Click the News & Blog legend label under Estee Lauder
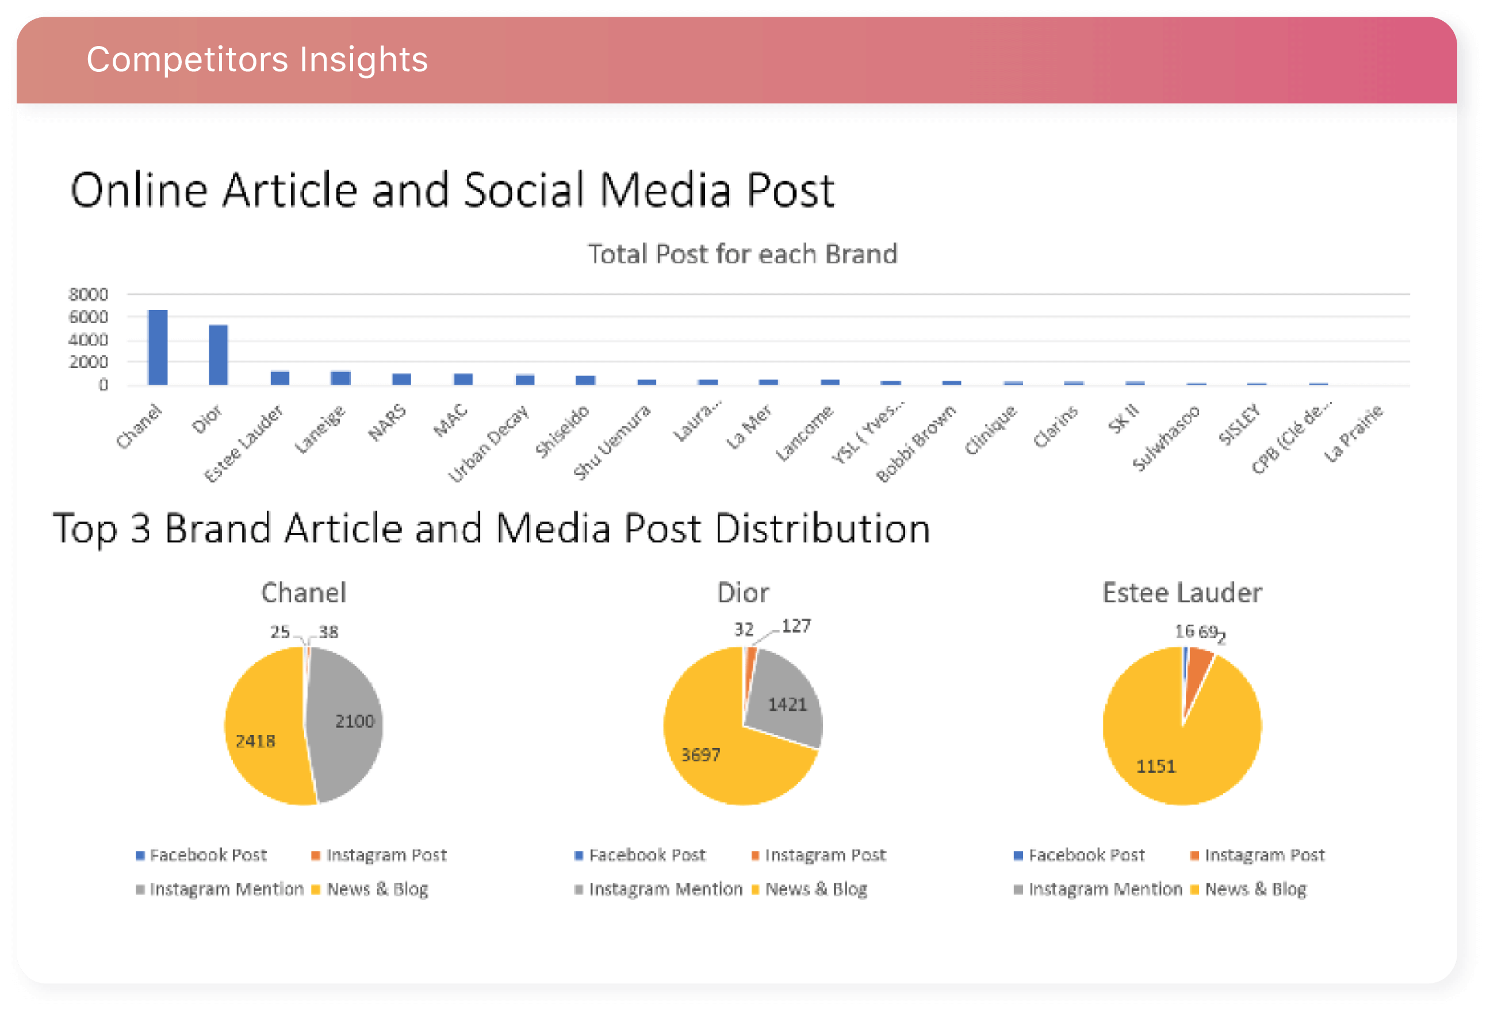This screenshot has width=1490, height=1015. click(1255, 889)
